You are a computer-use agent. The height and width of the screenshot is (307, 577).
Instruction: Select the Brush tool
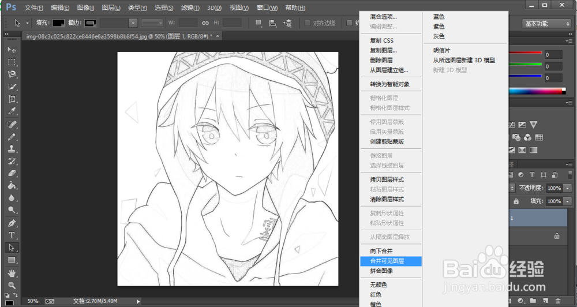point(12,137)
